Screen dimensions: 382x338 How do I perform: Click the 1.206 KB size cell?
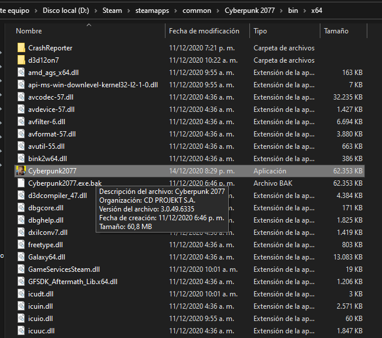[x=349, y=282]
